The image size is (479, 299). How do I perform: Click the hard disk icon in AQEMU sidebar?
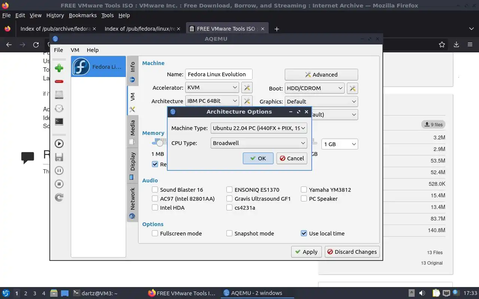coord(59,95)
